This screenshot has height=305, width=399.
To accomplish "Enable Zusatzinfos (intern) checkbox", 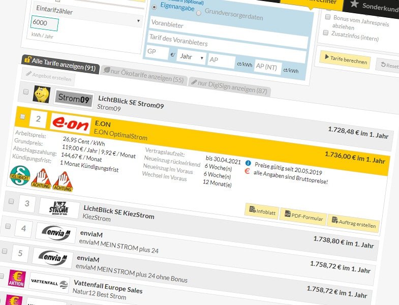I will pos(326,33).
